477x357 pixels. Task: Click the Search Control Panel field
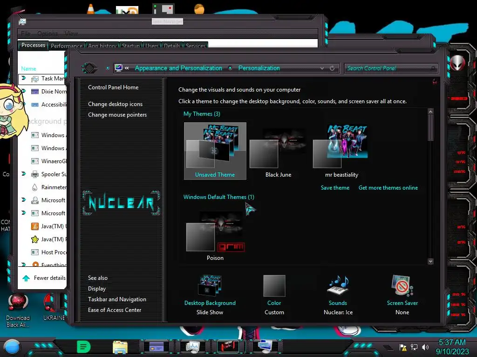click(391, 68)
